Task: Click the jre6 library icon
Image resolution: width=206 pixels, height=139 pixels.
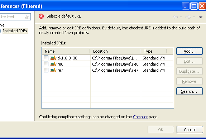Action: pyautogui.click(x=53, y=64)
